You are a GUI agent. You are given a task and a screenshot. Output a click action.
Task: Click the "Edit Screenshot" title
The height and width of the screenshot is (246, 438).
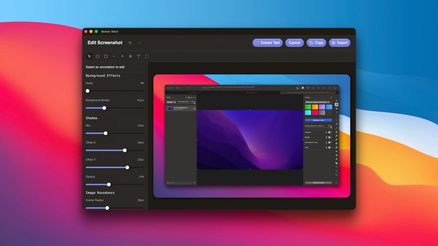tap(105, 43)
